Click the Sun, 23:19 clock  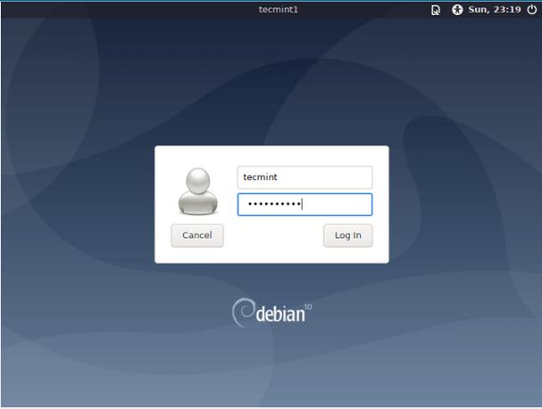point(495,10)
